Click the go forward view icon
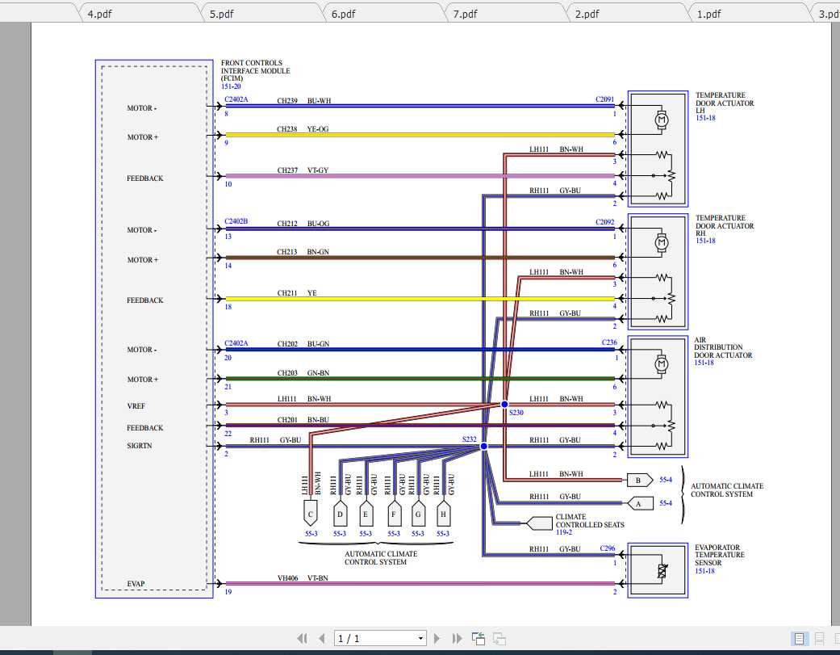The width and height of the screenshot is (840, 655). [x=499, y=638]
